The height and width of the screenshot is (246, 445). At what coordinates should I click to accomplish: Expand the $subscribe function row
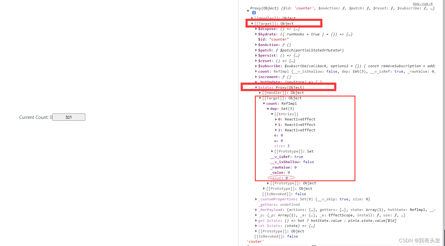click(256, 66)
